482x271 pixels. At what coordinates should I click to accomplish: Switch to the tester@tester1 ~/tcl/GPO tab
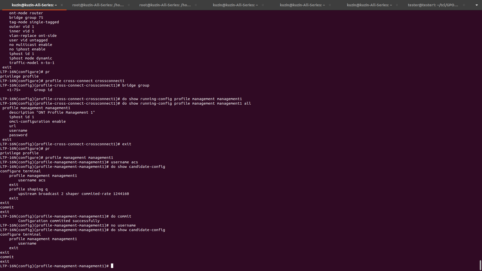tap(433, 5)
